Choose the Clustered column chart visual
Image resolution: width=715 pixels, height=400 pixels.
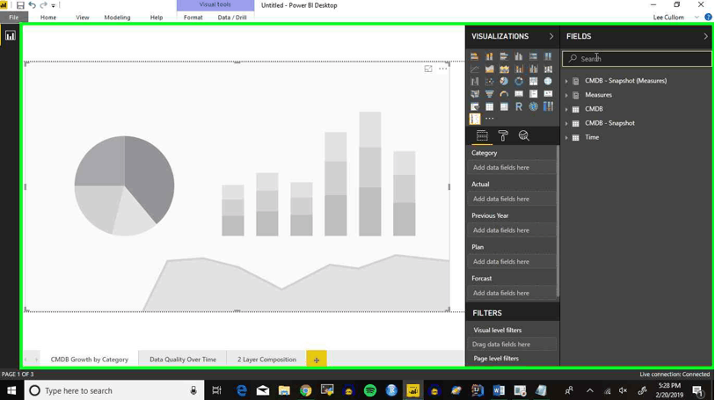(x=519, y=56)
